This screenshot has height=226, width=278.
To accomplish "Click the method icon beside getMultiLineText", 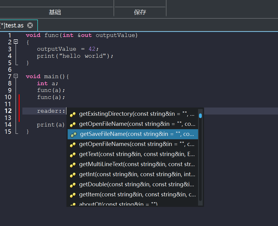I will coord(73,165).
